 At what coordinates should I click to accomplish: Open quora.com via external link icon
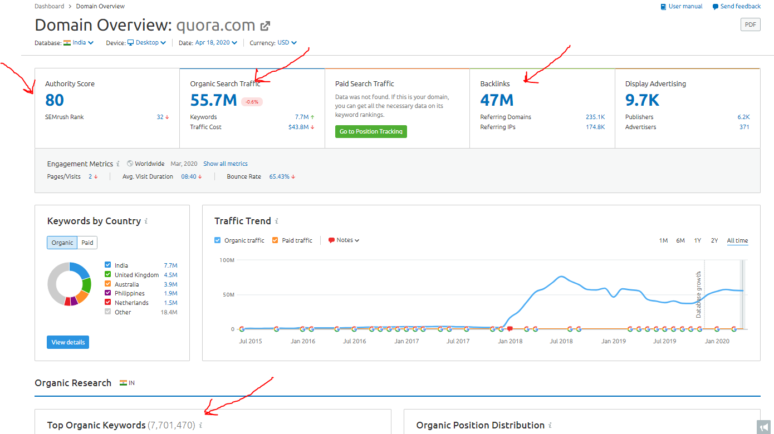tap(266, 26)
